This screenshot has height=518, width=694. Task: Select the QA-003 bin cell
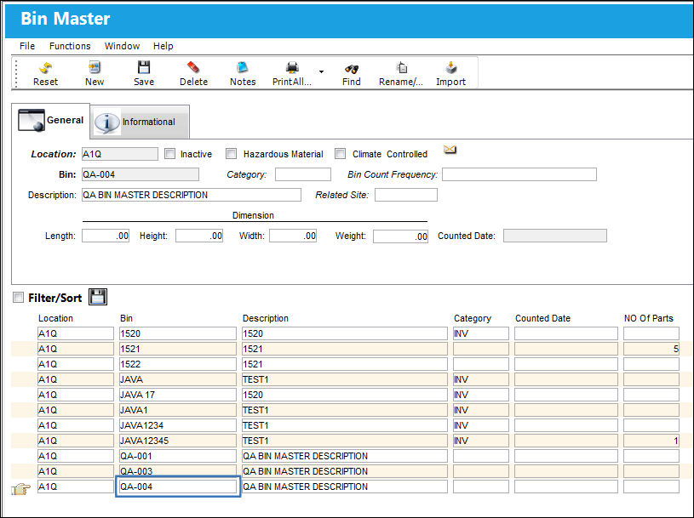click(x=178, y=471)
